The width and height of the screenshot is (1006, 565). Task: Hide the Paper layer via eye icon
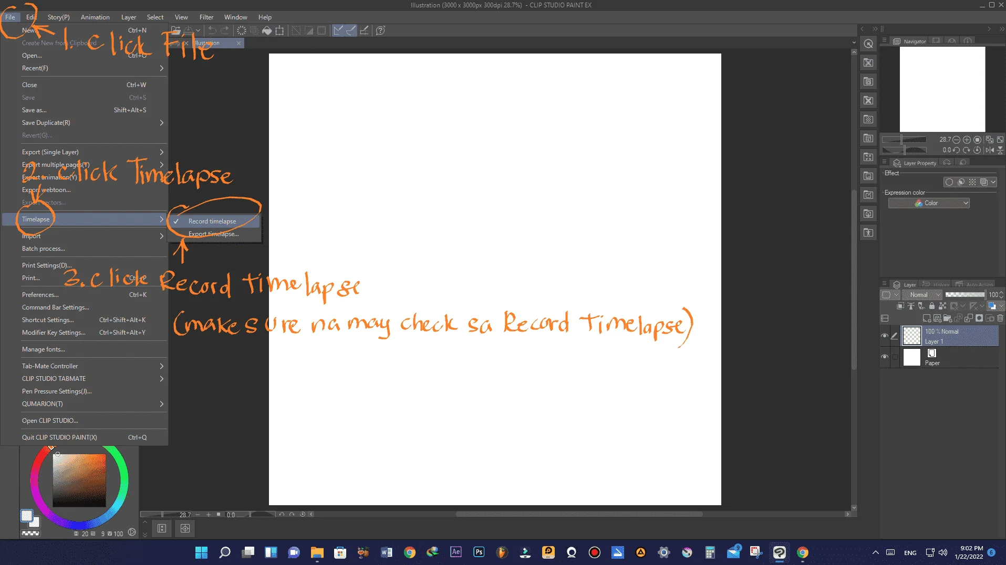coord(885,357)
